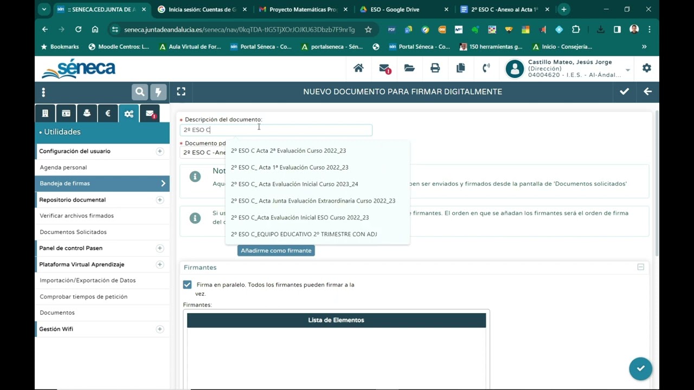694x390 pixels.
Task: Open Documentos Solicitados link
Action: [73, 232]
